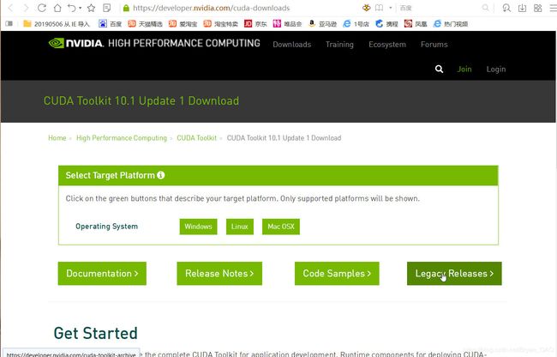Screen dimensions: 557x357
Task: Open the 百度 bookmark
Action: pyautogui.click(x=111, y=24)
